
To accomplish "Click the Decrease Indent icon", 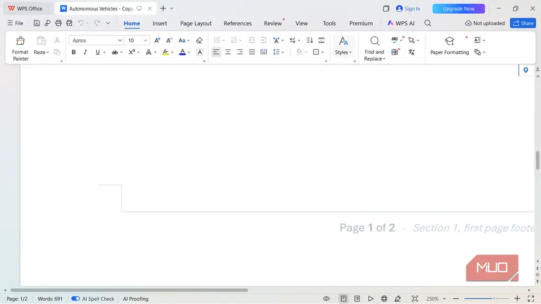I will (251, 40).
